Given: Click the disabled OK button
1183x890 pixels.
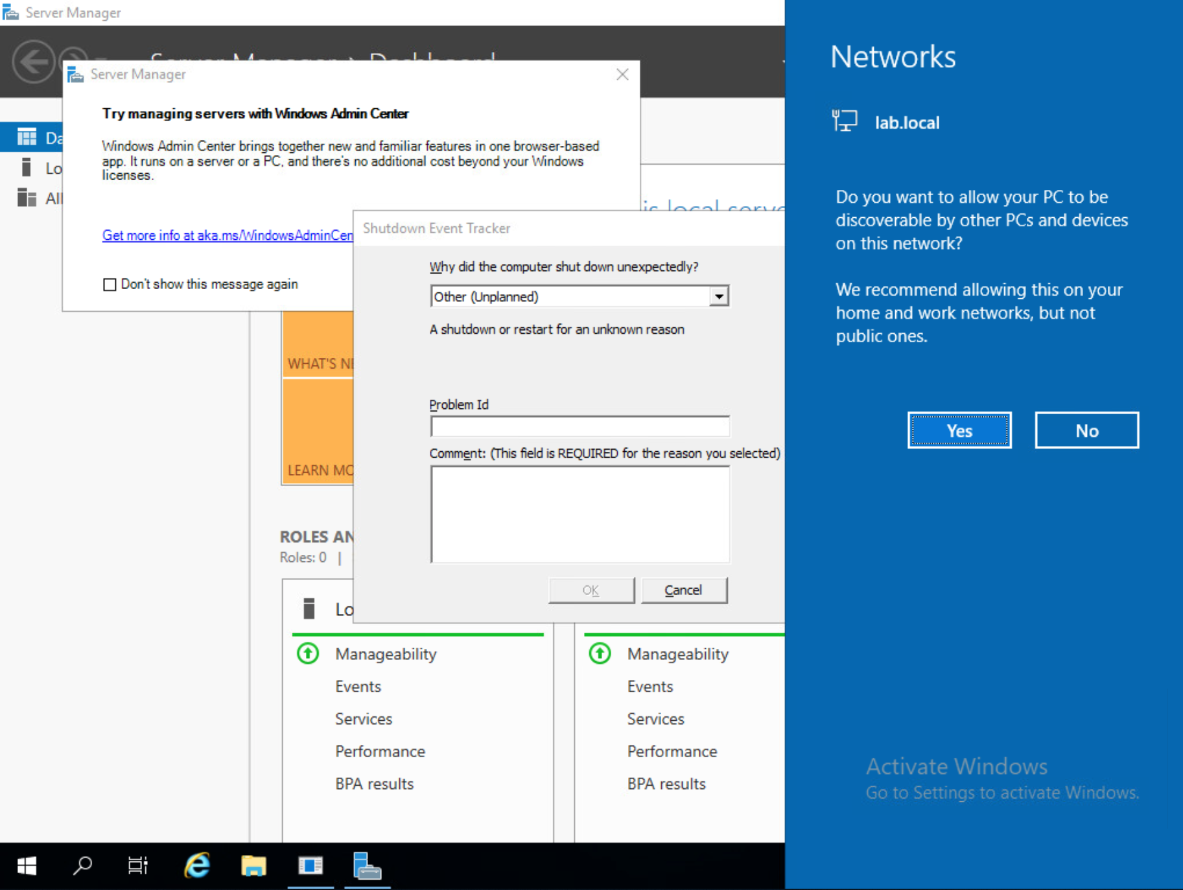Looking at the screenshot, I should pos(591,590).
